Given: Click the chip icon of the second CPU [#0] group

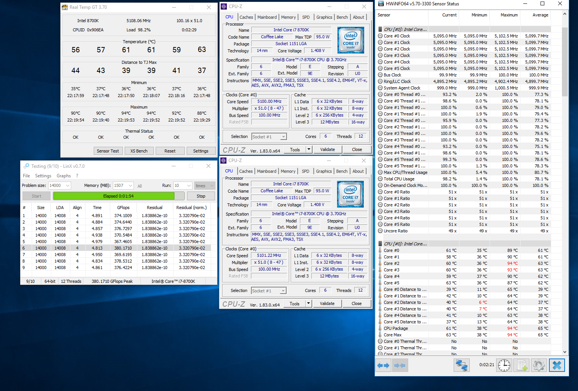Looking at the screenshot, I should pos(380,244).
